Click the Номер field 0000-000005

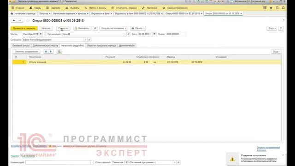coord(176,34)
